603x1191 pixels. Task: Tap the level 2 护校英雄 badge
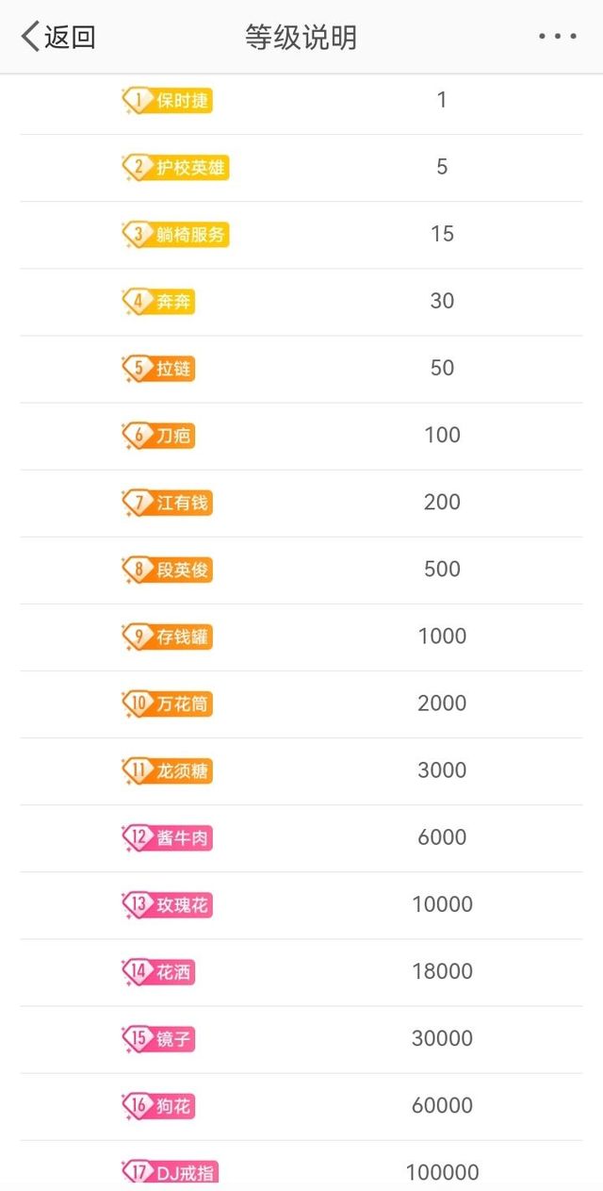(175, 168)
